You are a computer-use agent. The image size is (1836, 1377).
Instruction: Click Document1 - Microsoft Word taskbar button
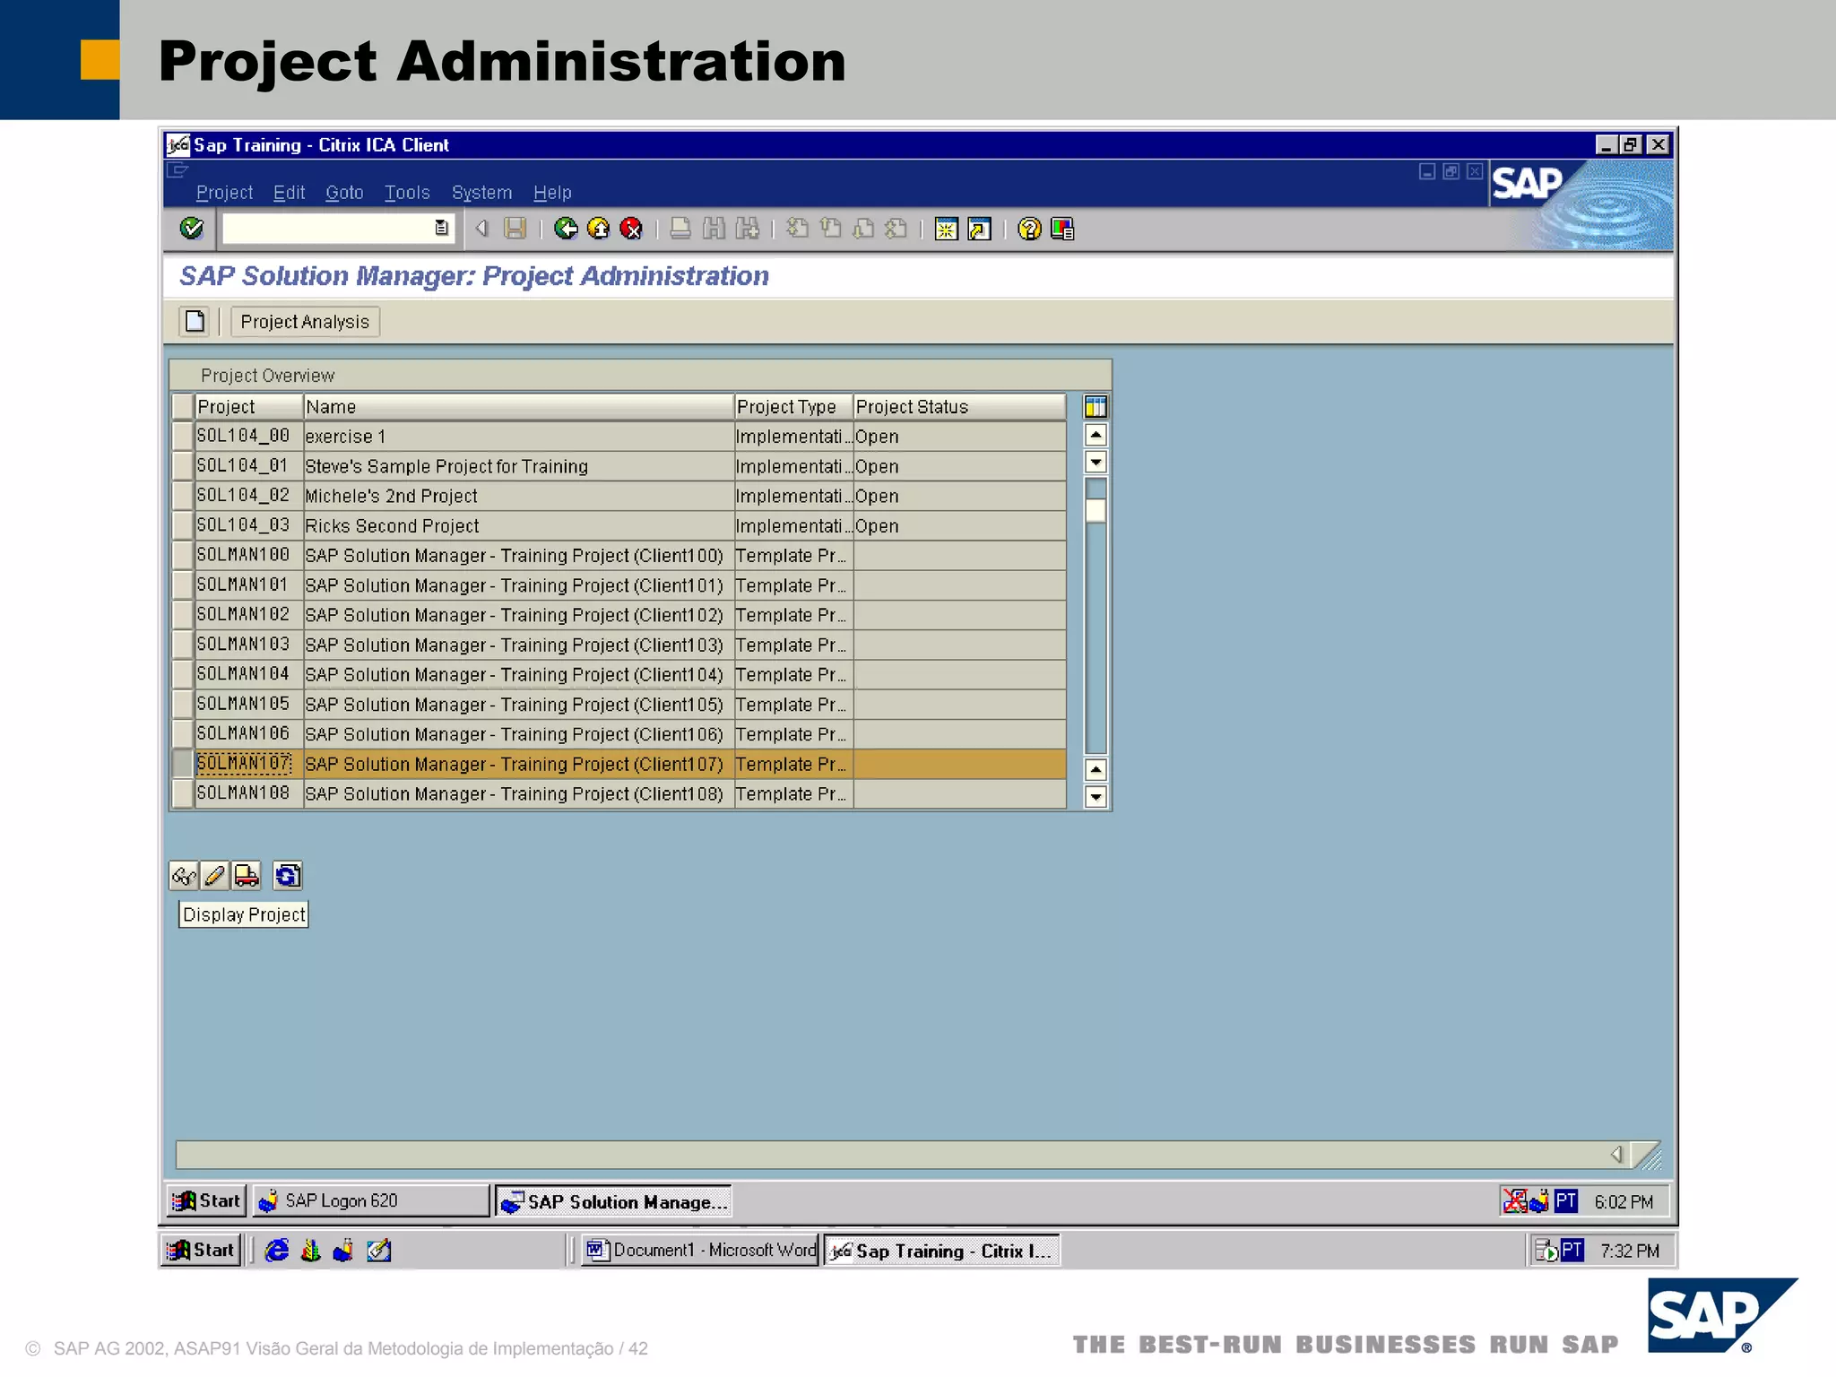(x=700, y=1251)
